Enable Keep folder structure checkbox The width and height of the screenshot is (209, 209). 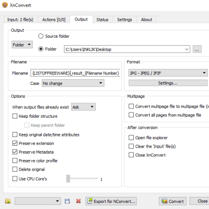pyautogui.click(x=15, y=116)
